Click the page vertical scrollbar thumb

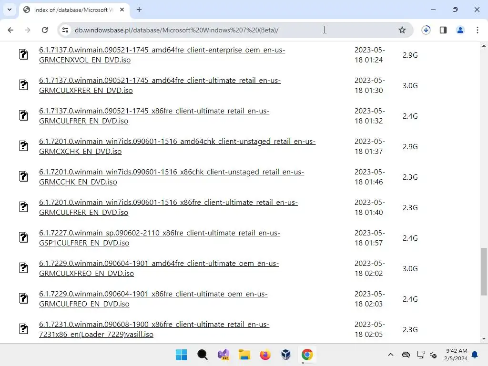tap(484, 271)
